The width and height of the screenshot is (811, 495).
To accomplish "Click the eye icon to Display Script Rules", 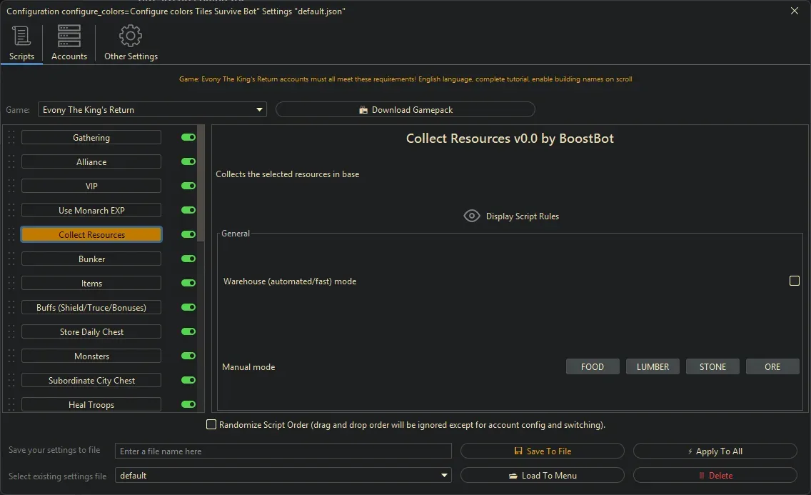I will click(x=471, y=216).
